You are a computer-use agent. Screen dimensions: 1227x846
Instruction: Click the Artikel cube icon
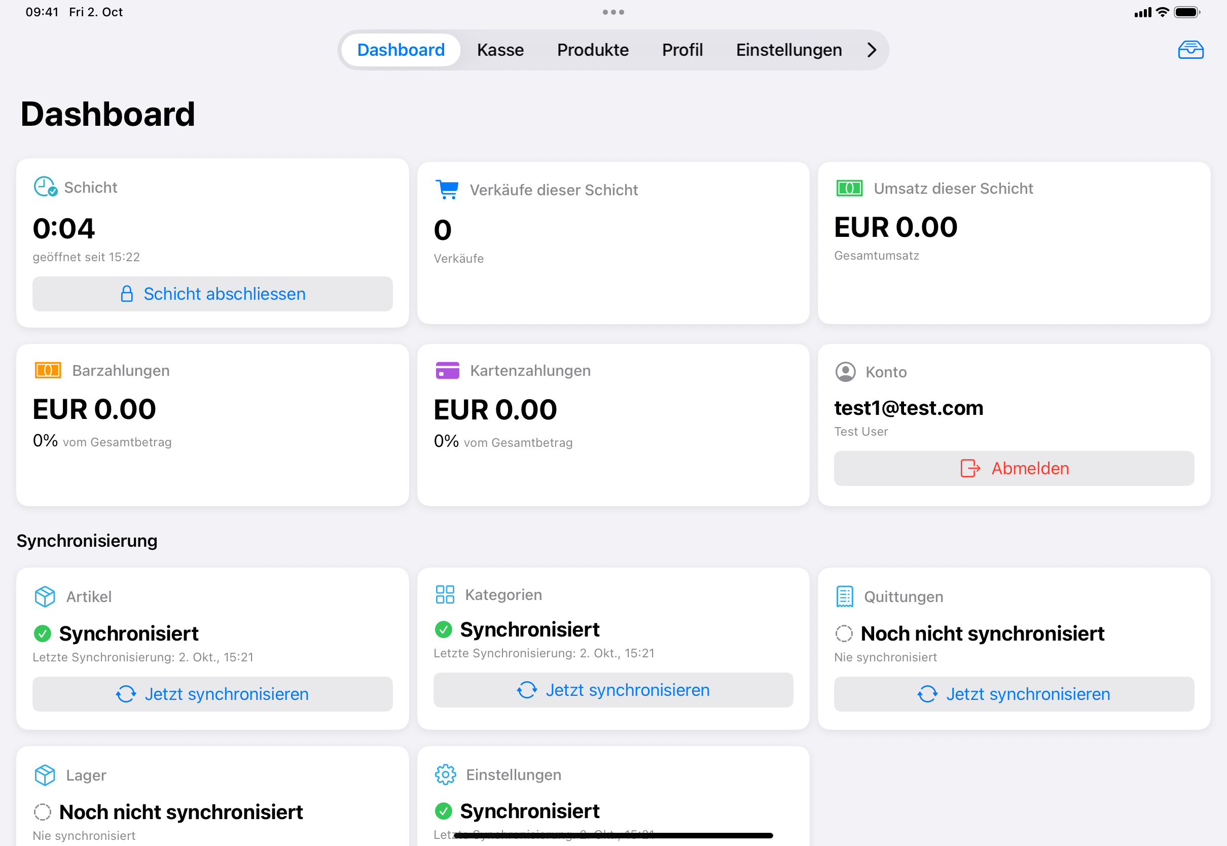click(x=45, y=596)
